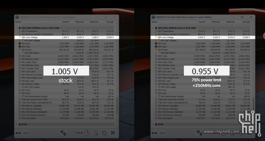Reset the elapsed-time clock in left HWiNFO window
The image size is (265, 141).
click(87, 133)
